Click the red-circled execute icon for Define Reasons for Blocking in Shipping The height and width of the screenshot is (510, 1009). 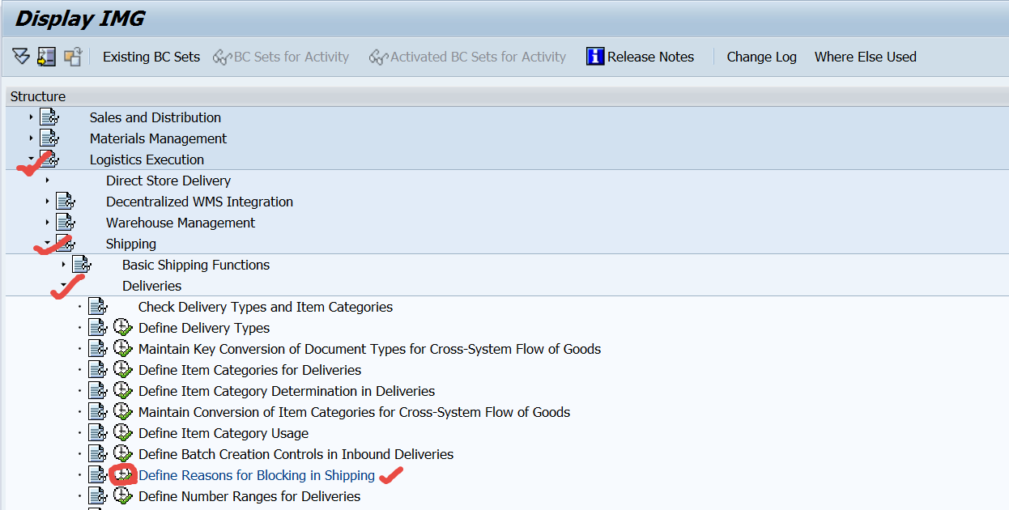121,474
